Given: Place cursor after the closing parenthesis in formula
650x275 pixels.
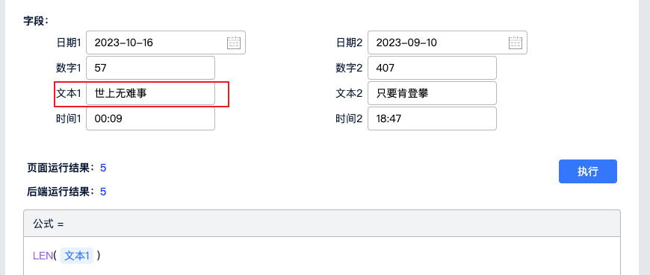Looking at the screenshot, I should click(101, 256).
